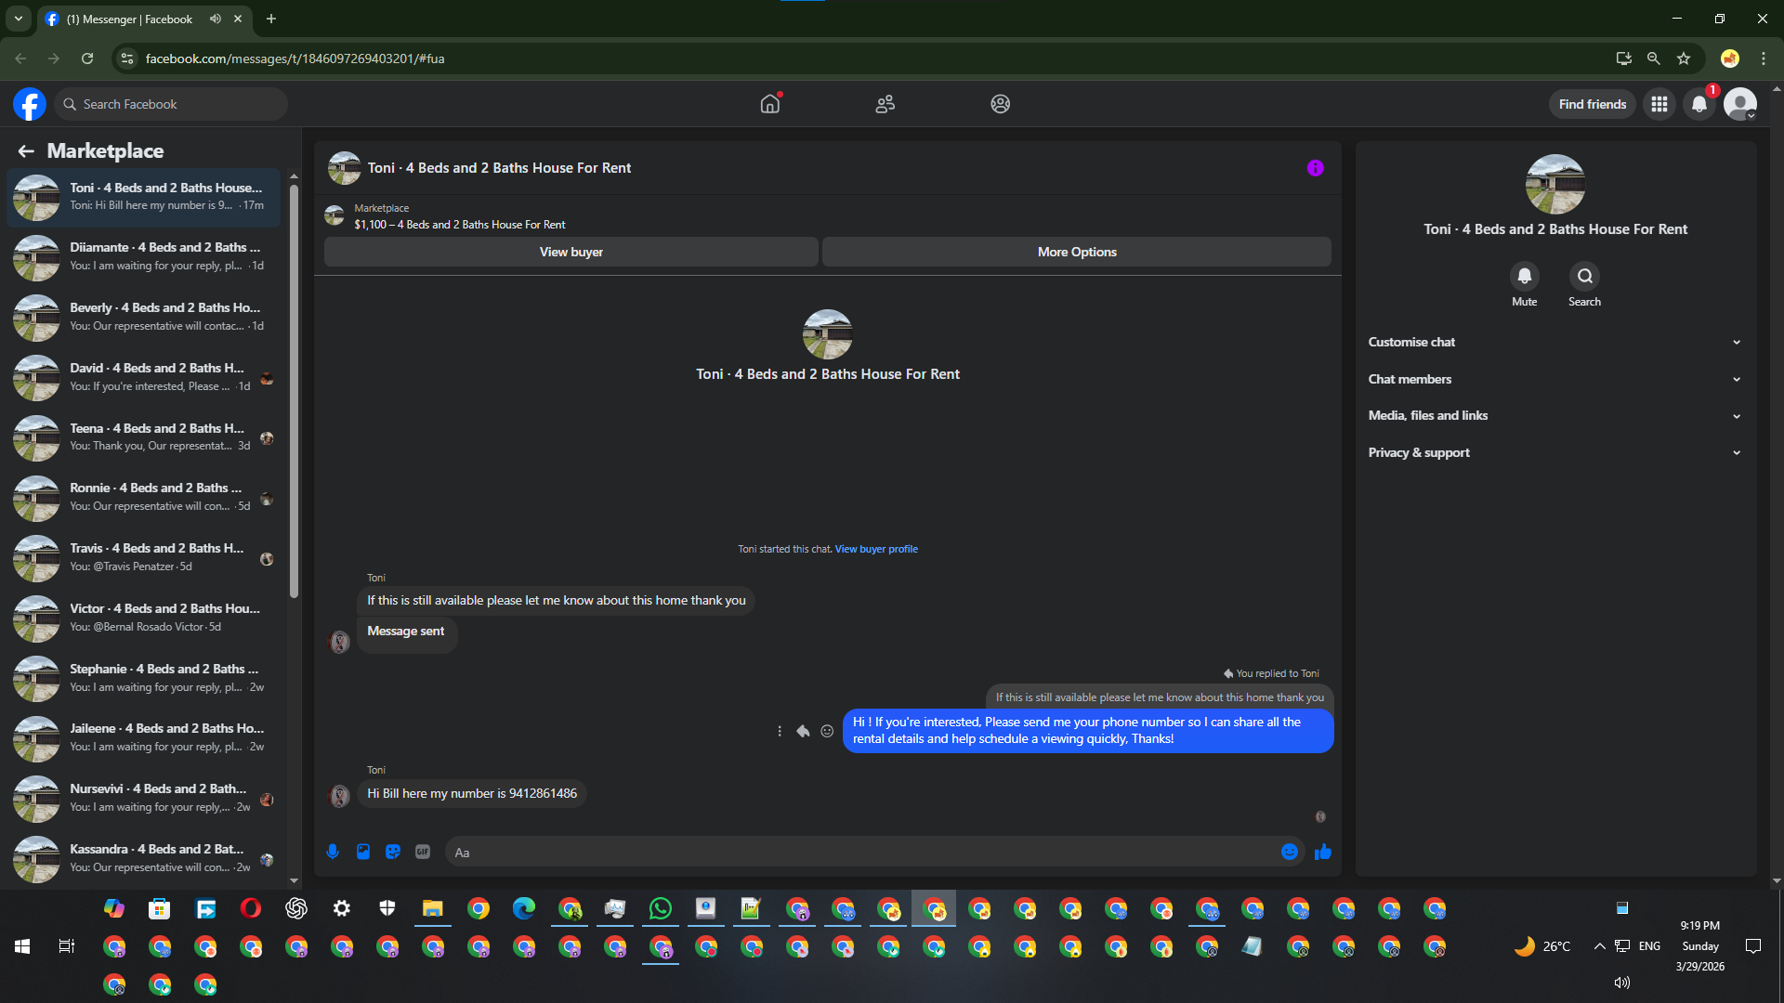Image resolution: width=1784 pixels, height=1003 pixels.
Task: Click the Search Facebook field
Action: click(171, 104)
